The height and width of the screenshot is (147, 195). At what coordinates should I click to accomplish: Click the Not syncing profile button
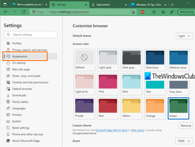186,12
